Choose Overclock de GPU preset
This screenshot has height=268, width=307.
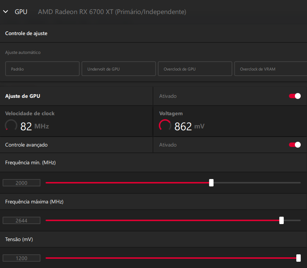tap(195, 69)
